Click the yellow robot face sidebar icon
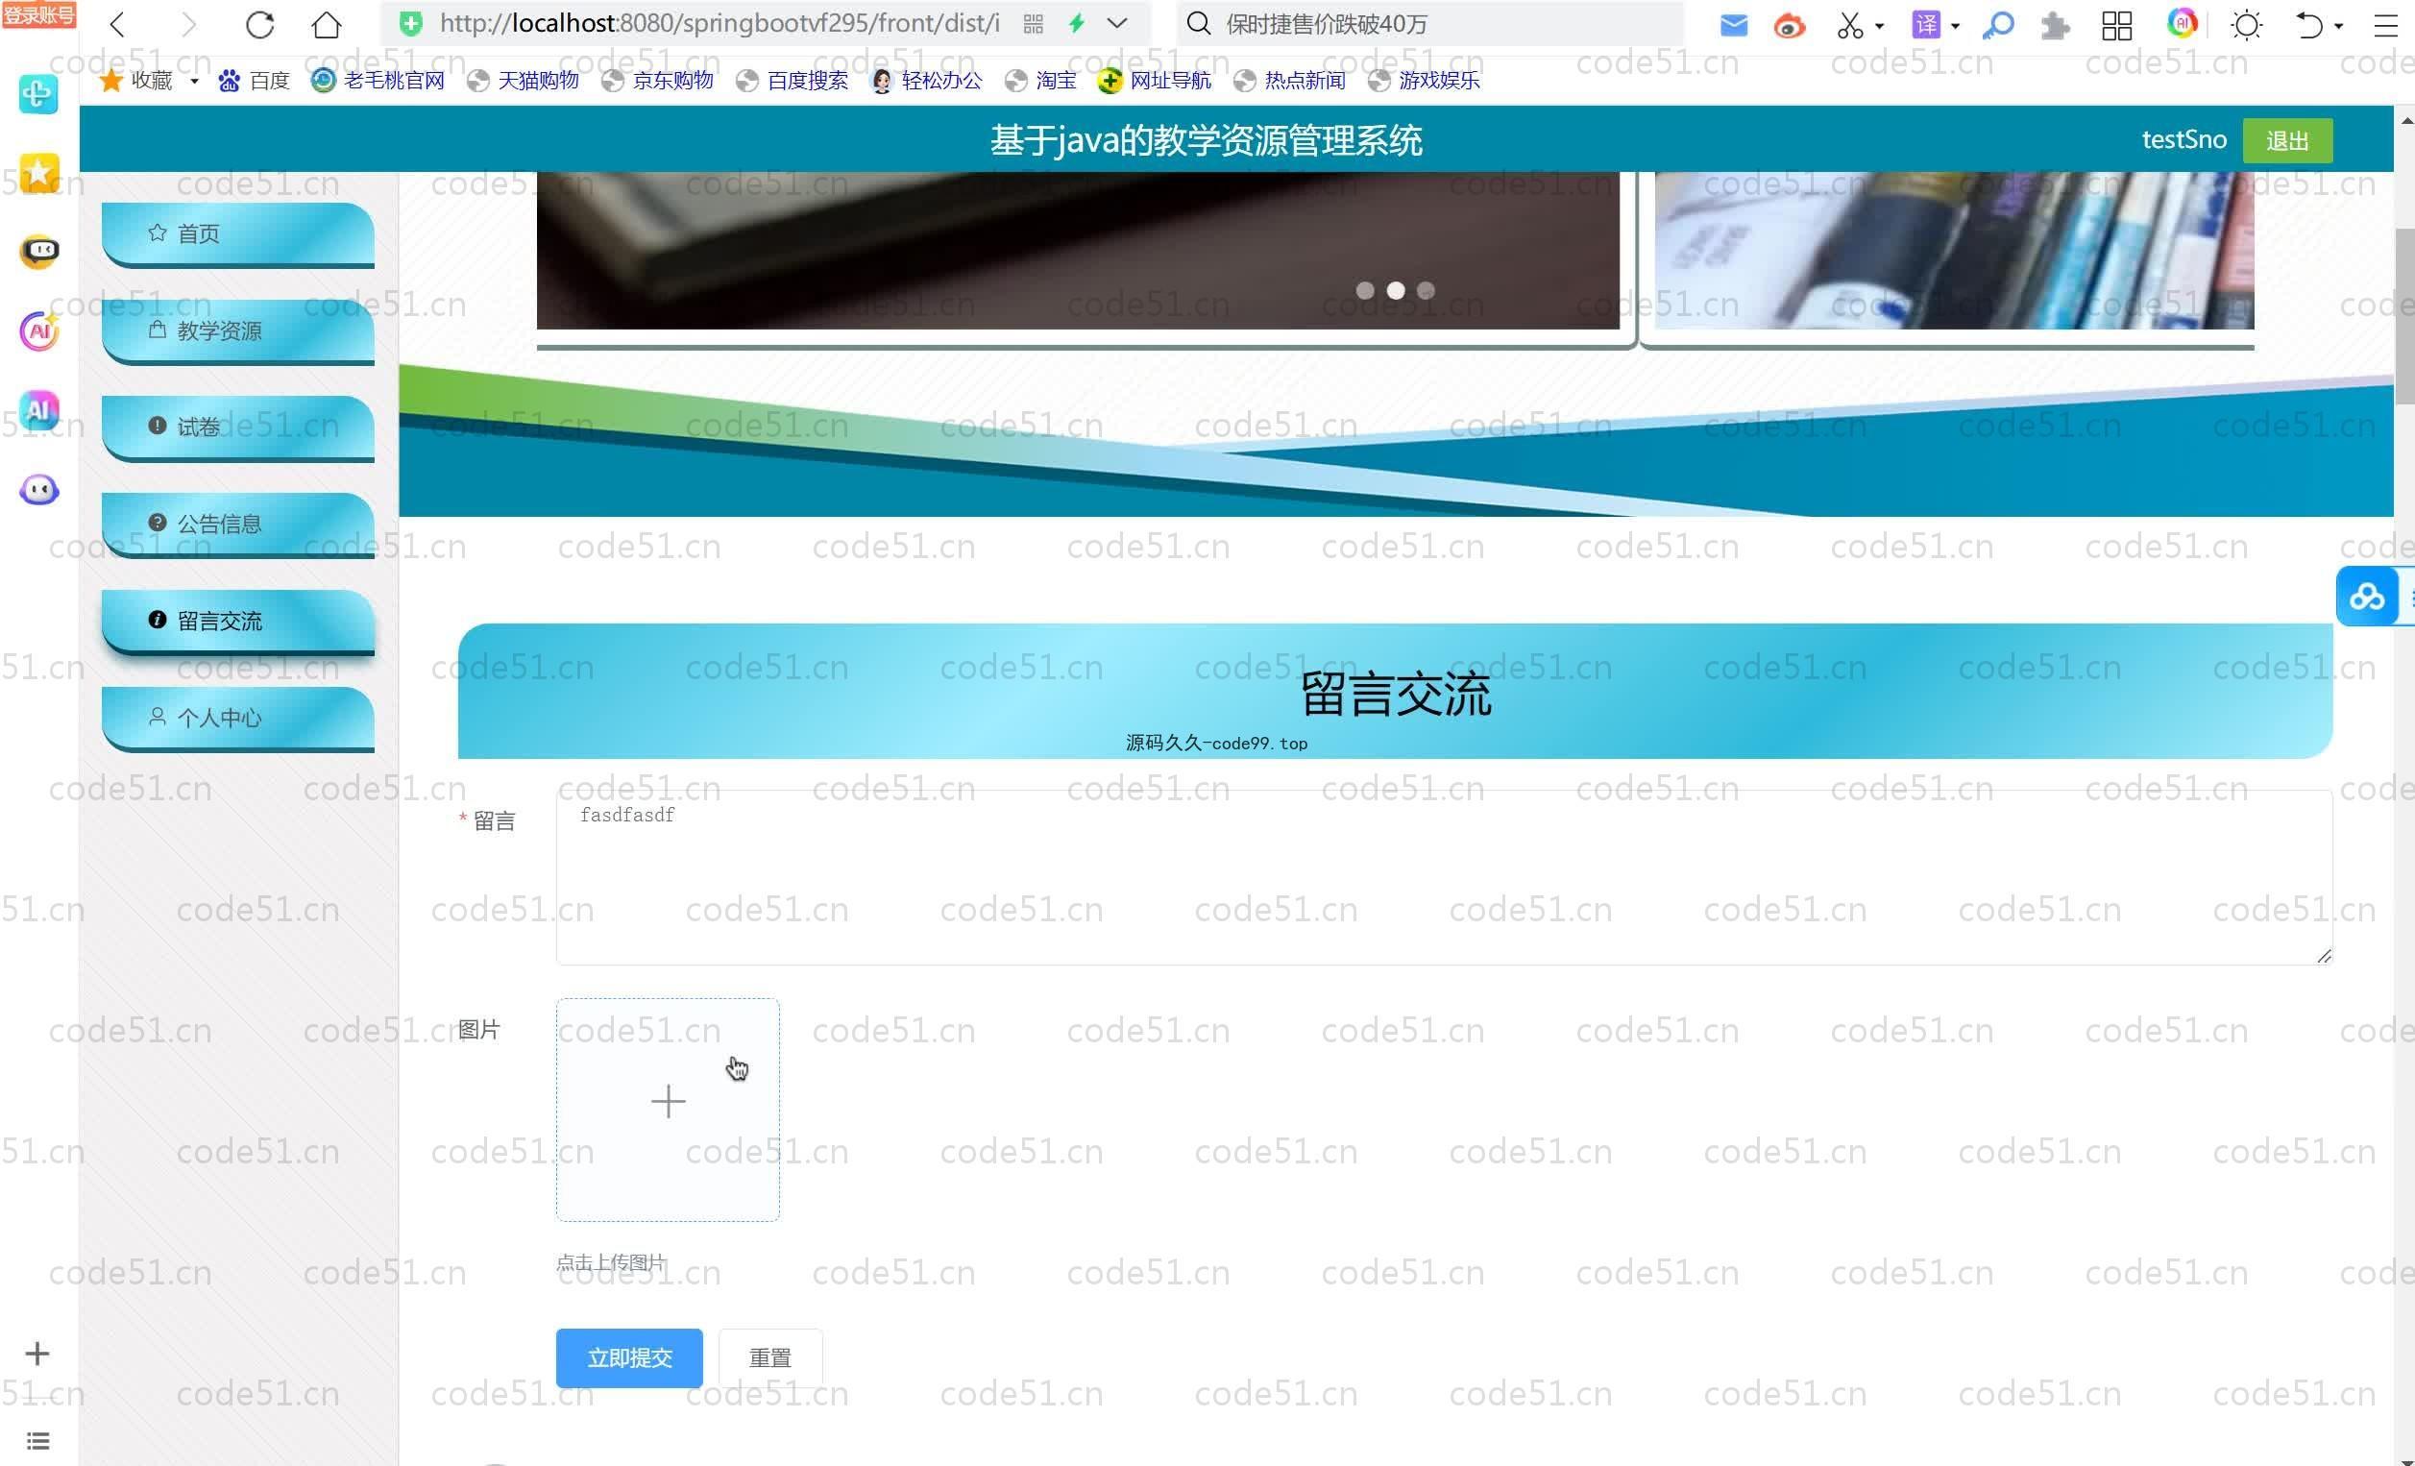The height and width of the screenshot is (1466, 2415). click(38, 252)
